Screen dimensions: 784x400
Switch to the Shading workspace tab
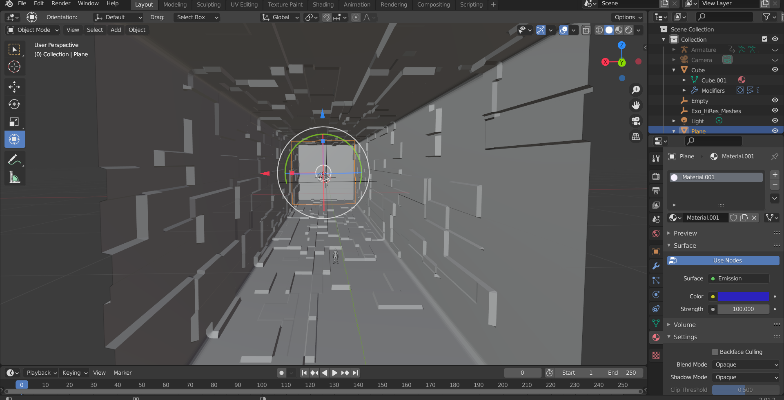point(323,4)
